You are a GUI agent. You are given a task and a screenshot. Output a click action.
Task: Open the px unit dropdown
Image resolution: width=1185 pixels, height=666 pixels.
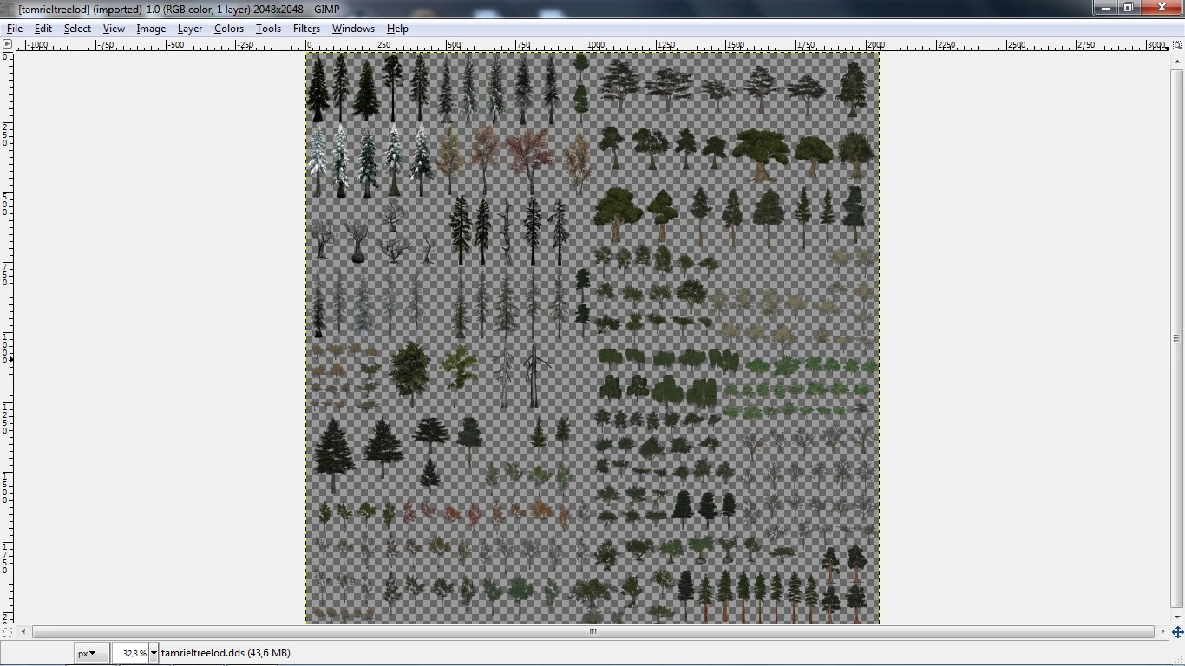coord(91,653)
